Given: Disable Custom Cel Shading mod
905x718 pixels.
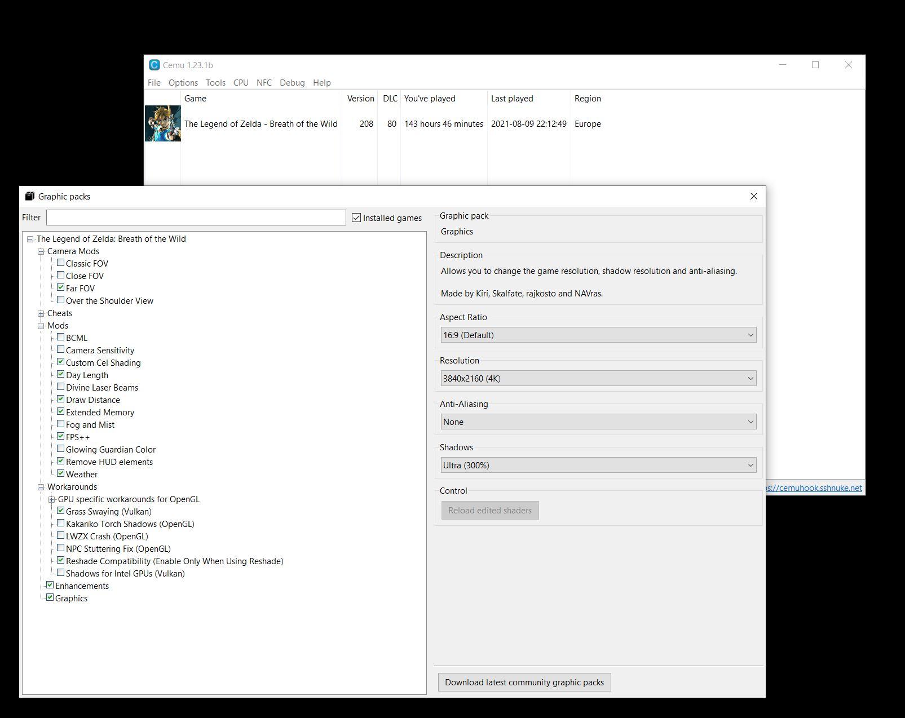Looking at the screenshot, I should click(x=60, y=362).
